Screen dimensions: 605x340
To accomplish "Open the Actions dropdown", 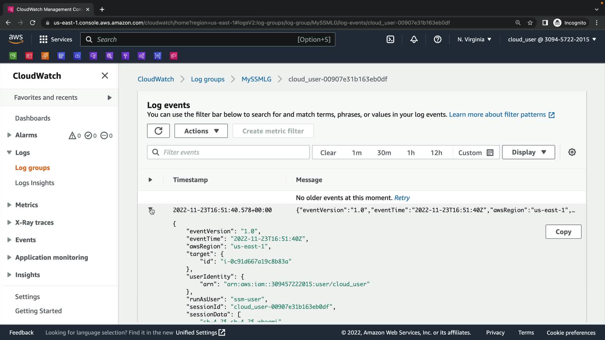I will point(201,131).
